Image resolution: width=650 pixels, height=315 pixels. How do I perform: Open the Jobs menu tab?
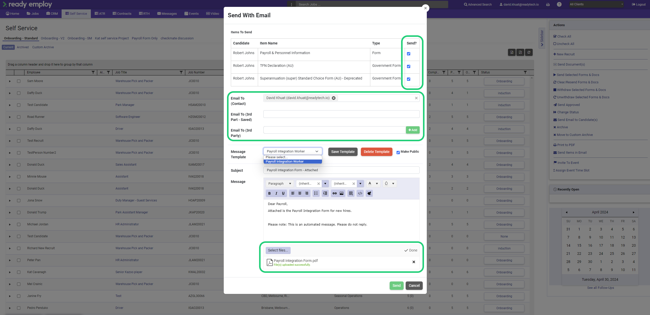[x=33, y=14]
